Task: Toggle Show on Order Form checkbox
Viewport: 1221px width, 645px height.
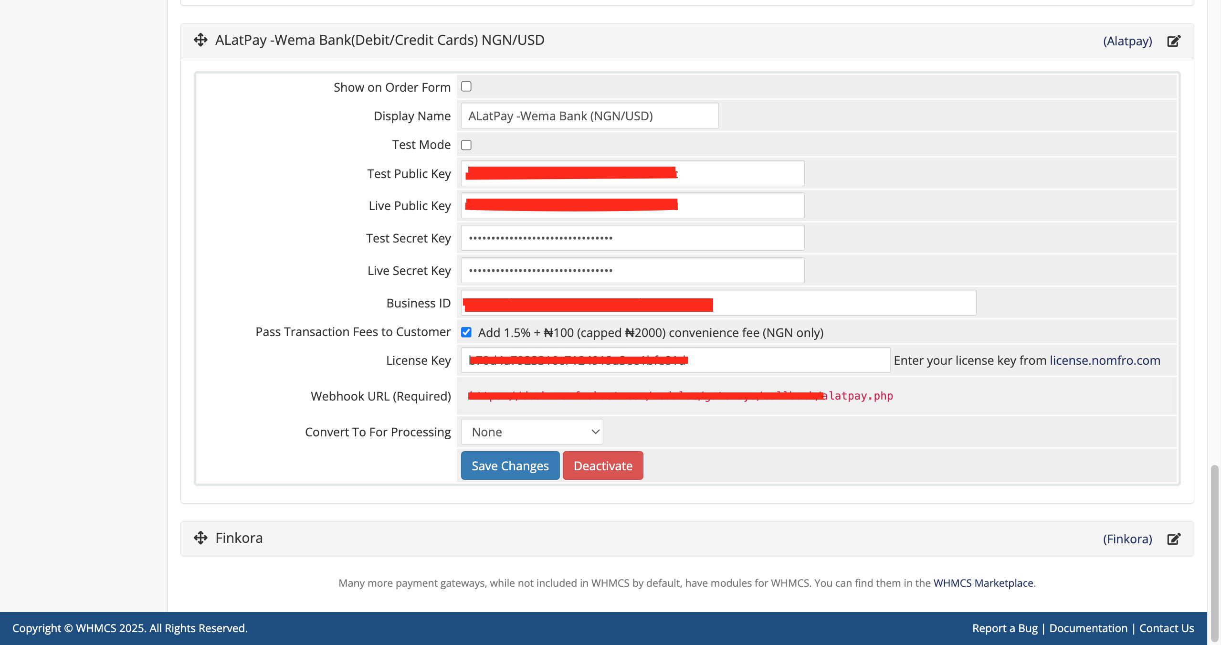Action: [466, 86]
